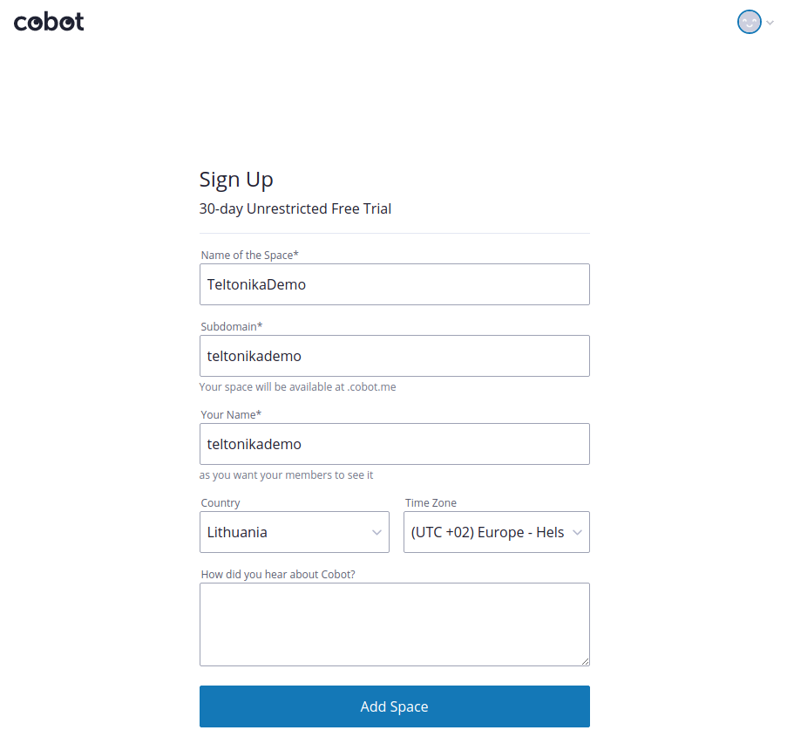Click the Sign Up heading

236,179
